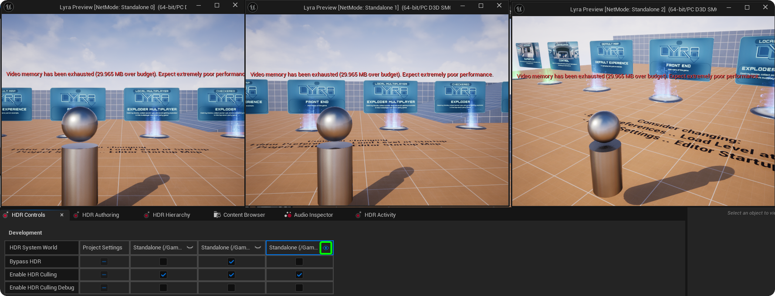Maximize the Standalone 1 preview window

[x=481, y=6]
